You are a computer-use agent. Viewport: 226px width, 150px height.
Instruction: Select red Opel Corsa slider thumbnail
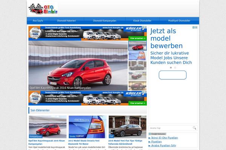(x=137, y=46)
